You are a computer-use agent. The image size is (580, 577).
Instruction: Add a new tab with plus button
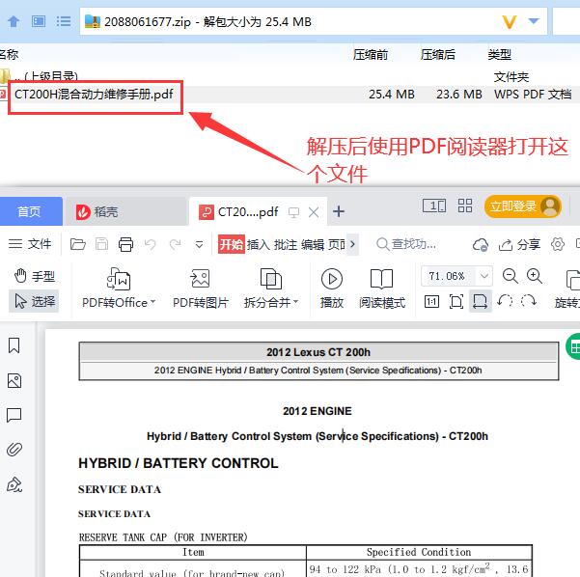pyautogui.click(x=339, y=211)
